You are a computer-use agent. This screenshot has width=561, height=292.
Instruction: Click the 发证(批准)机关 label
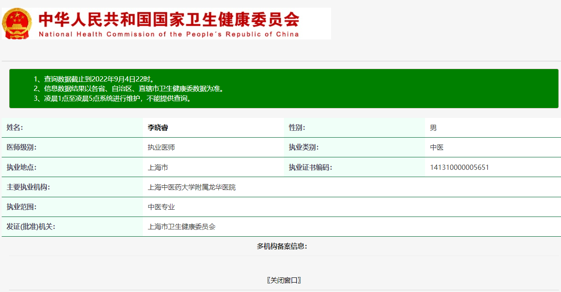[x=31, y=227]
